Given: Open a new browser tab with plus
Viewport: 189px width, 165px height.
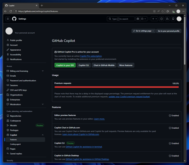Looking at the screenshot, I should tap(42, 5).
